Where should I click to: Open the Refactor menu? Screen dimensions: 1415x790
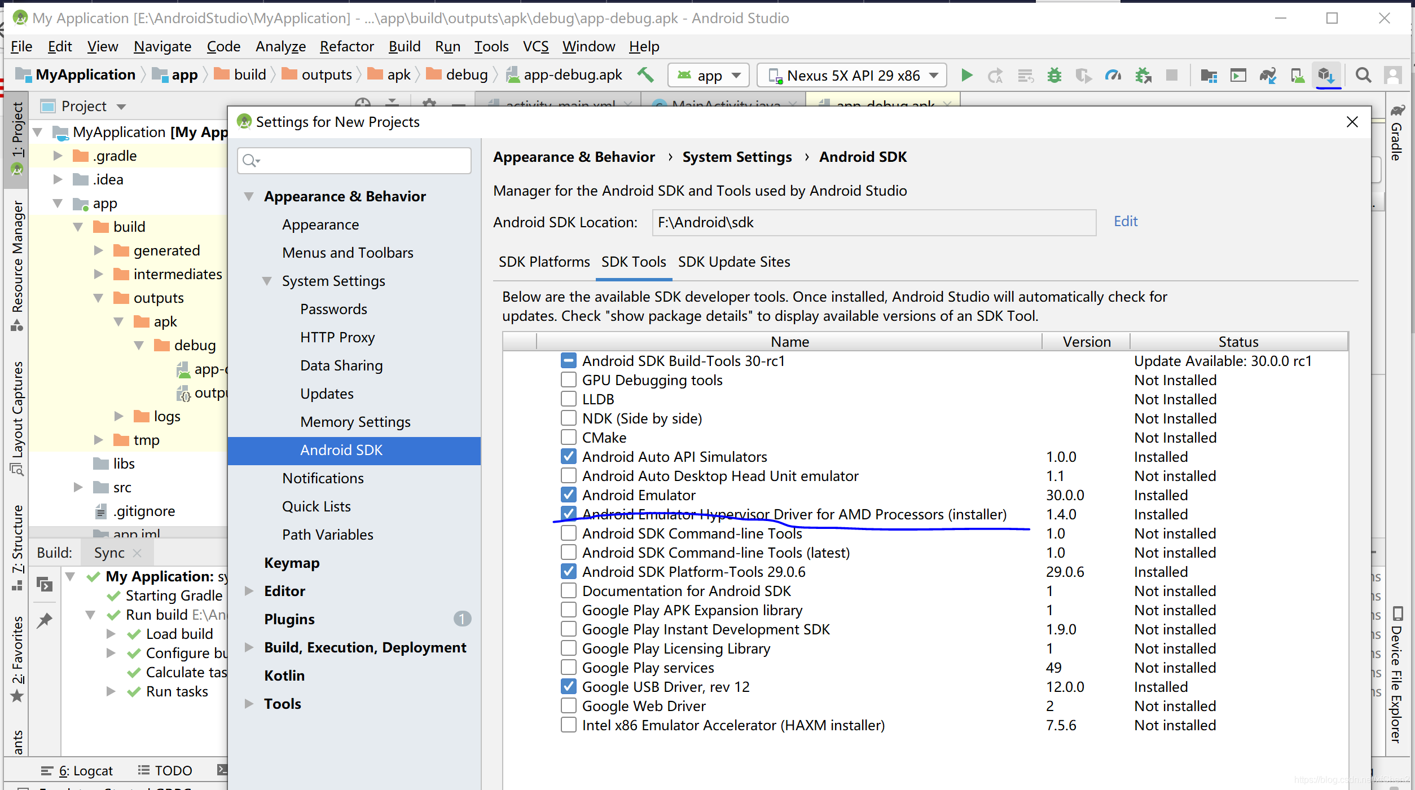346,46
